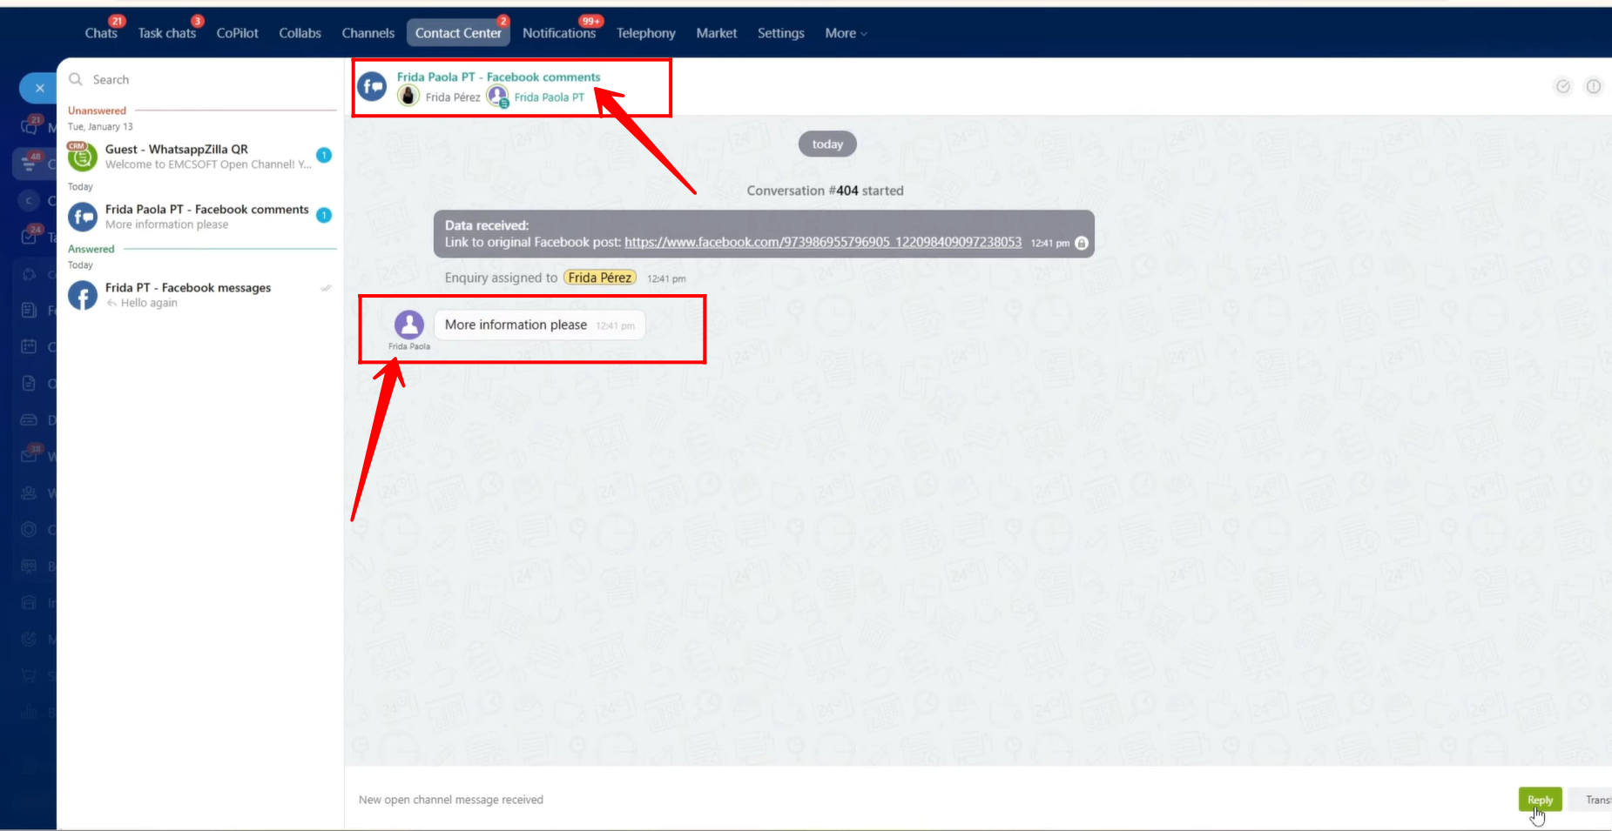Click the Frida Paola PT contact link

tap(549, 97)
